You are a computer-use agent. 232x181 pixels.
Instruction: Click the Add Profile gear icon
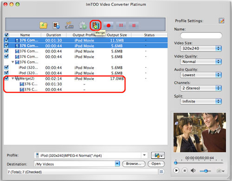(x=83, y=26)
